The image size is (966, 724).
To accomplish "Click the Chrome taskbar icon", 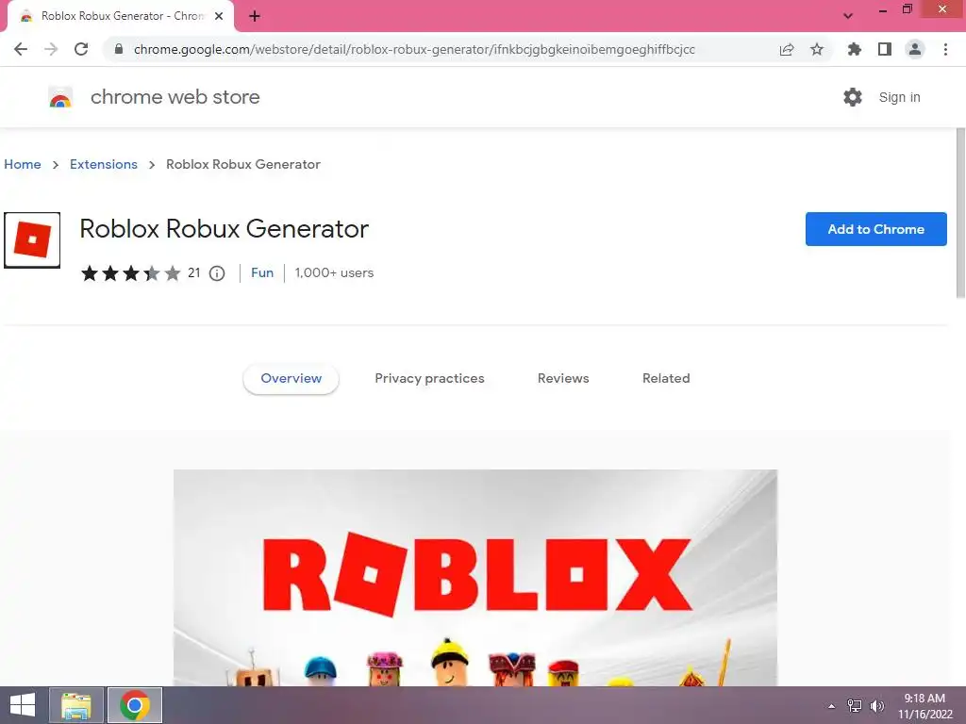I will 134,705.
